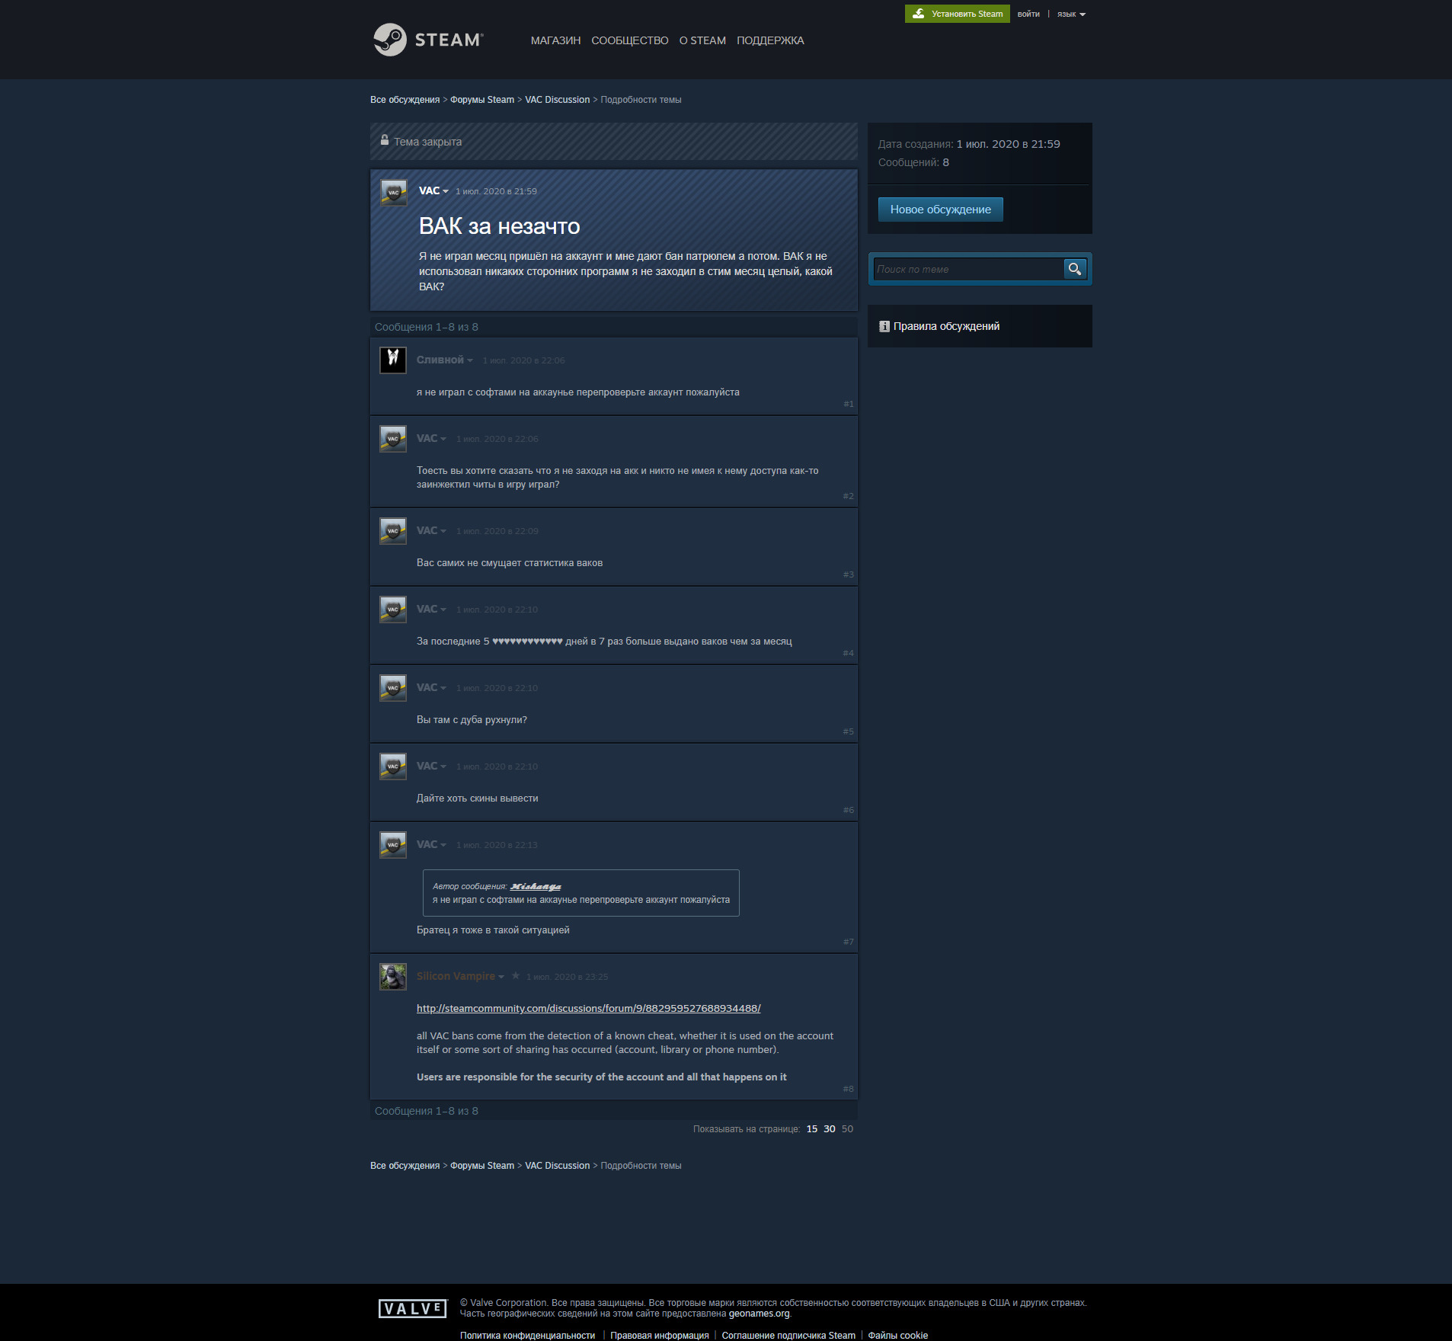Click the VAC avatar on the original post

(x=394, y=193)
